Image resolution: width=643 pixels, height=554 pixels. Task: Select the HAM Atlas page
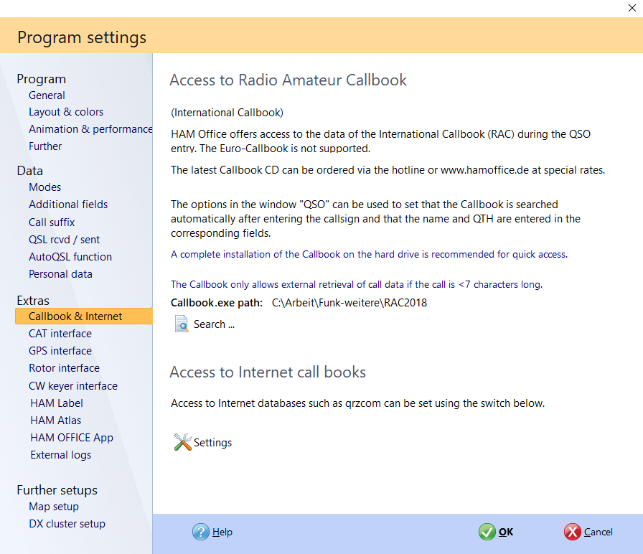56,421
